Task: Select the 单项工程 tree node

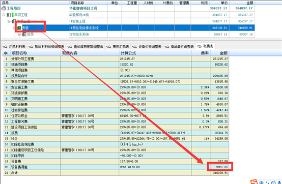Action: [x=21, y=15]
